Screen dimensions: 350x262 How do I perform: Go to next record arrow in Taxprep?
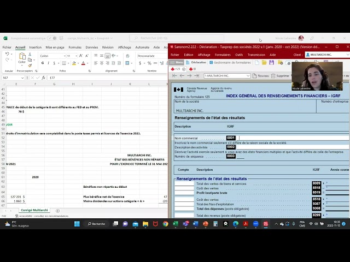[x=189, y=76]
